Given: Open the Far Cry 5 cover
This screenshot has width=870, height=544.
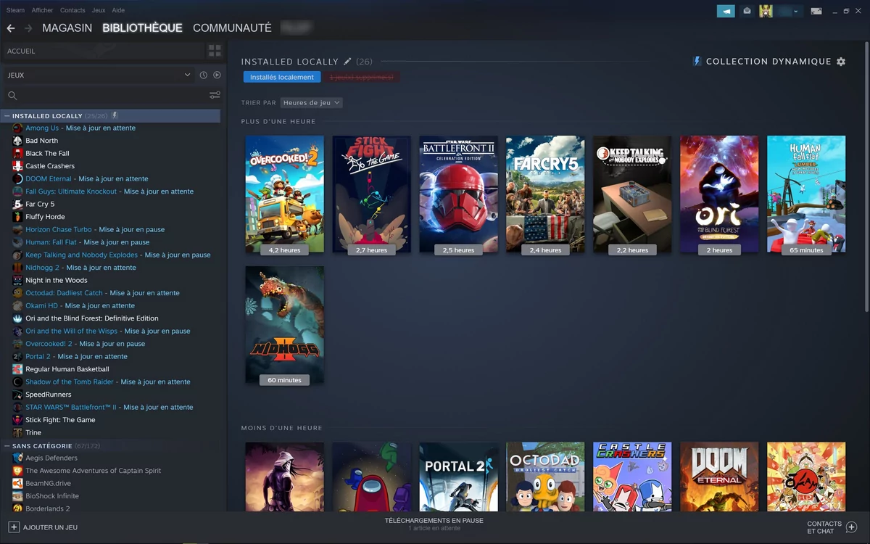Looking at the screenshot, I should click(545, 194).
